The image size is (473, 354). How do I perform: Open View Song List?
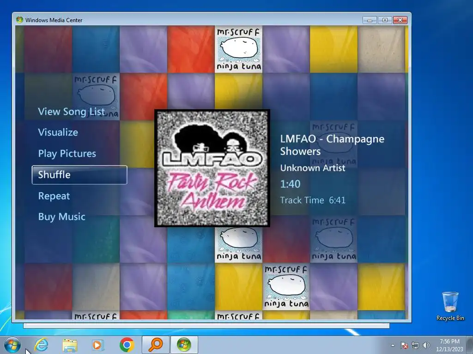point(71,112)
